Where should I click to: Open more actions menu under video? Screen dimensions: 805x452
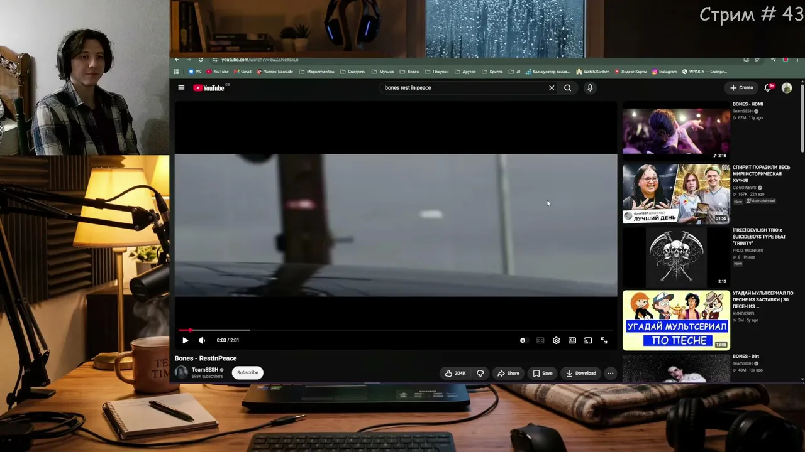tap(610, 373)
